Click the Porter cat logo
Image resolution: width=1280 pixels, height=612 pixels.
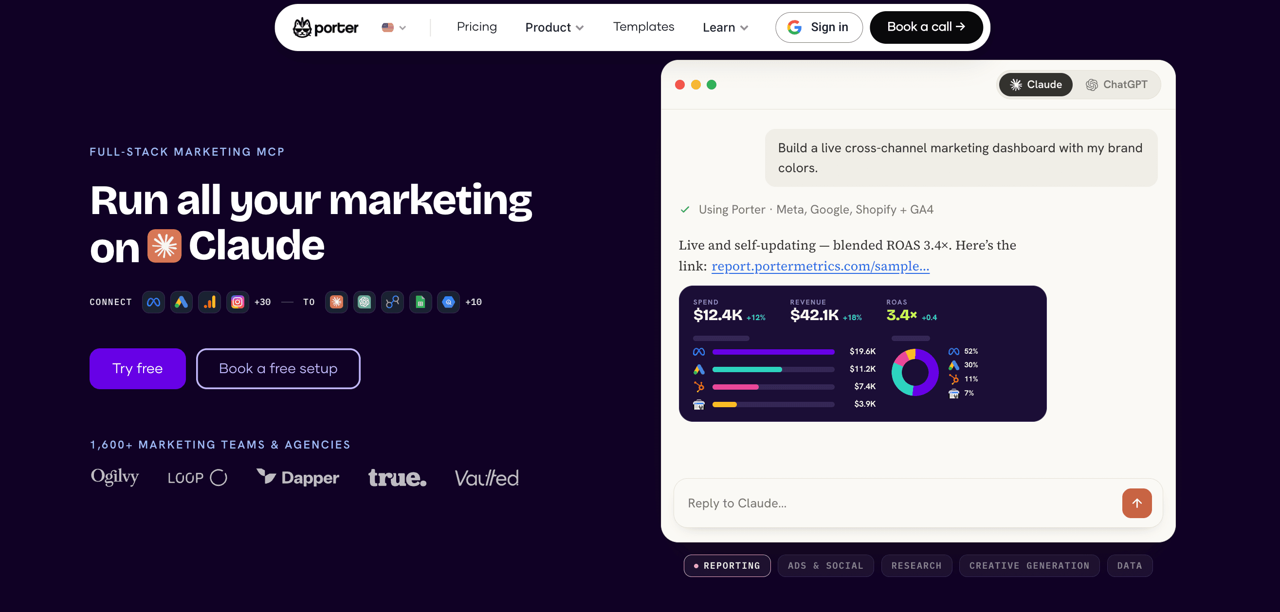[325, 27]
